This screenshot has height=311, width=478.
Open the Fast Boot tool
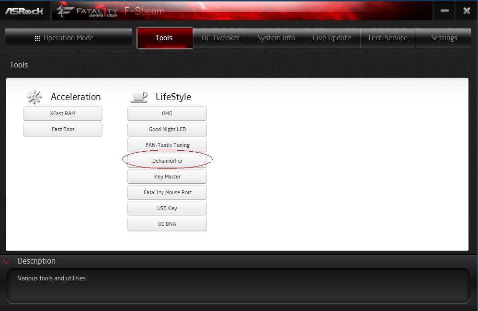[x=63, y=129]
